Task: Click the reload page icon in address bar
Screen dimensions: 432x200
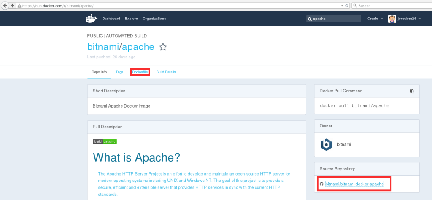Action: click(347, 5)
